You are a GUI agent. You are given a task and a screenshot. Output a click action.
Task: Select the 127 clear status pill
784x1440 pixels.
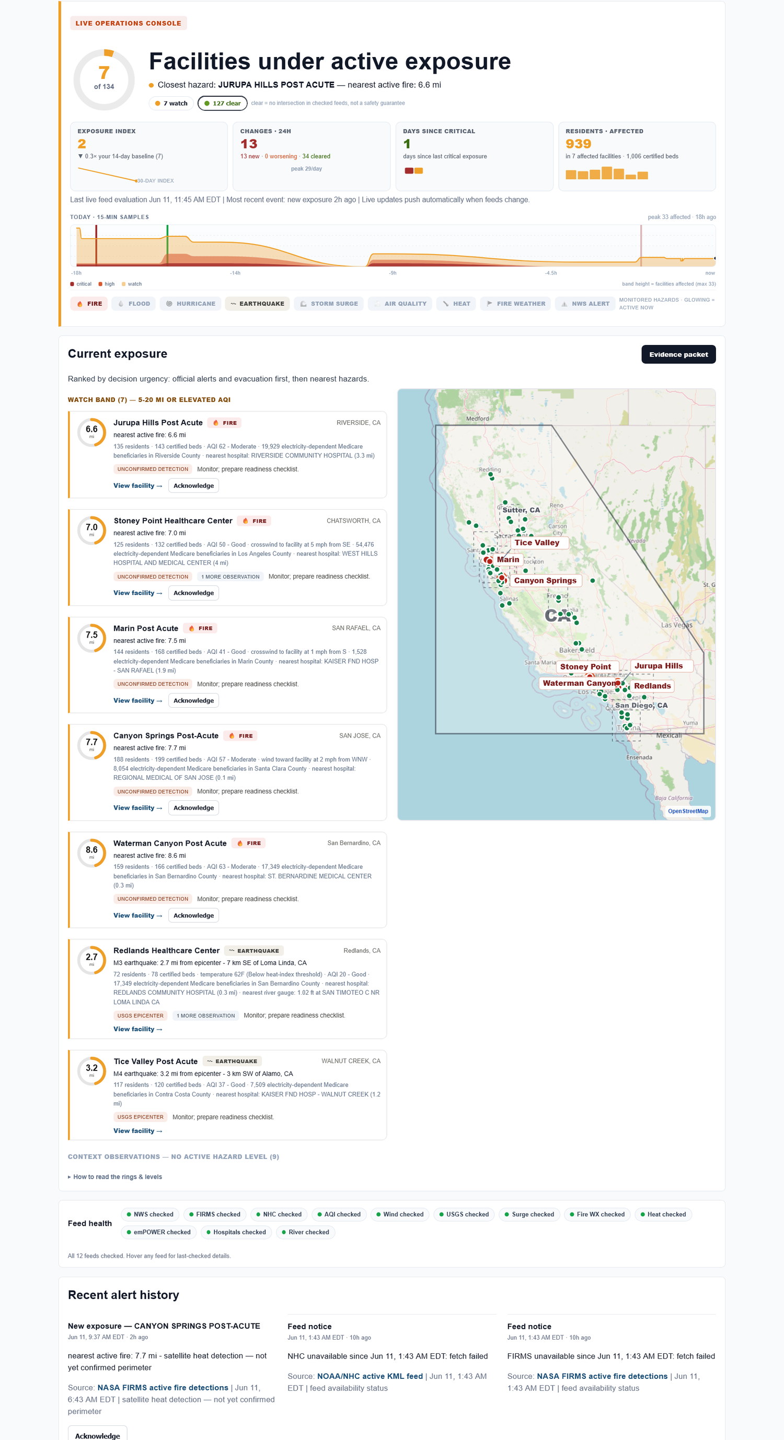[x=223, y=103]
